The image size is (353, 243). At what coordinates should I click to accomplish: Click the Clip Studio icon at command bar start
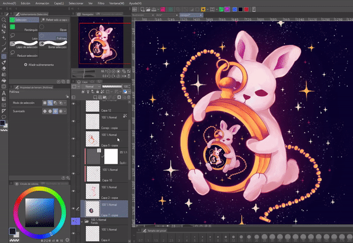click(x=134, y=9)
